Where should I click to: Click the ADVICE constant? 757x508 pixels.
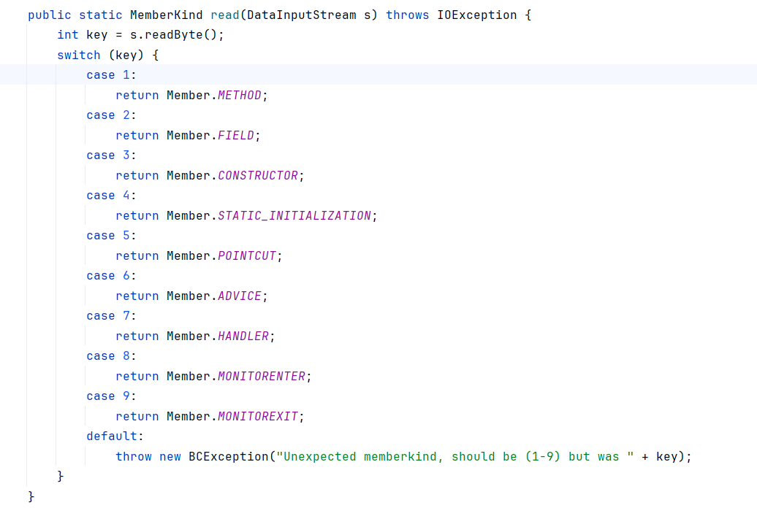point(239,296)
